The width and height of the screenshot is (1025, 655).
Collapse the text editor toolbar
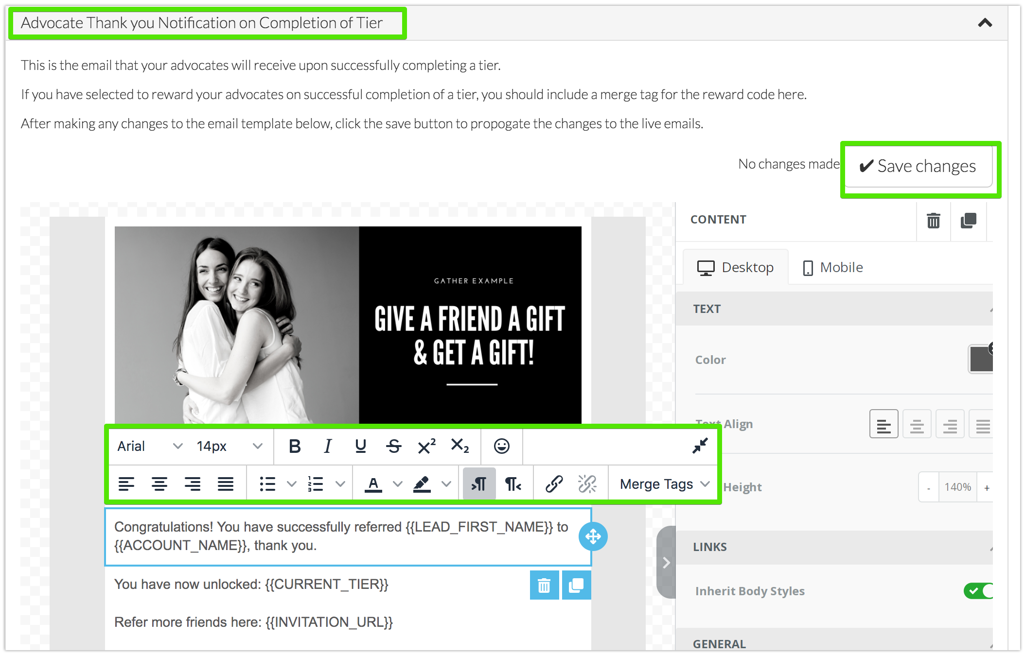[x=700, y=446]
